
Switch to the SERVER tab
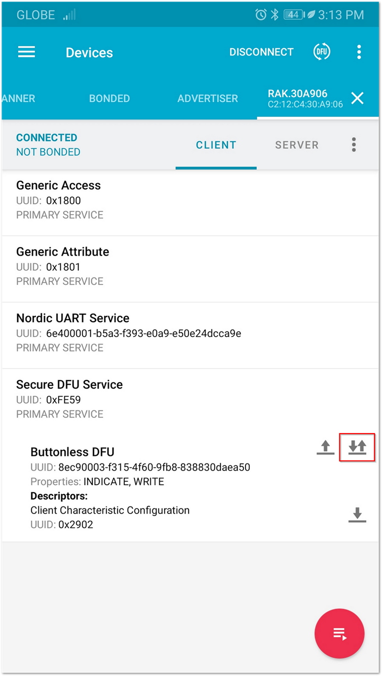click(297, 145)
